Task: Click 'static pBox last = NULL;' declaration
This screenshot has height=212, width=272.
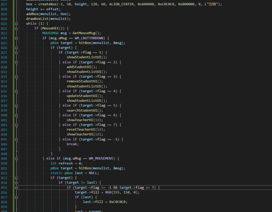Action: pos(74,173)
